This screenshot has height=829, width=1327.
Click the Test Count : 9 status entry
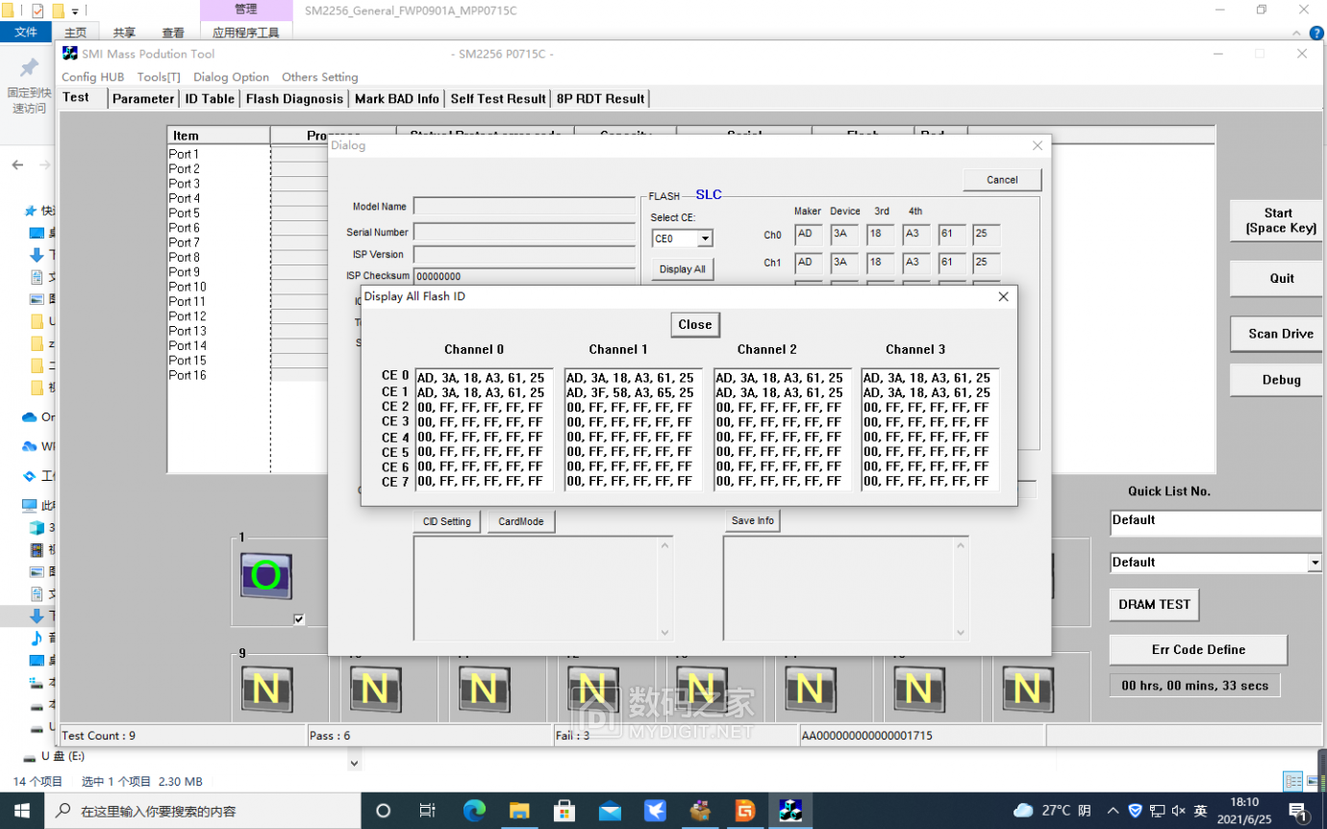183,736
